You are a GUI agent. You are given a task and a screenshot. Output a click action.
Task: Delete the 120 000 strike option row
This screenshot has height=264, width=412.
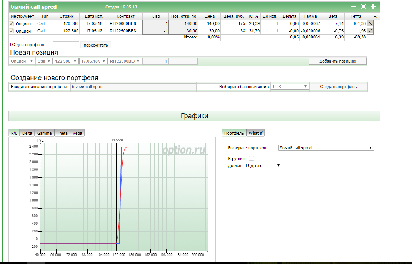(370, 23)
